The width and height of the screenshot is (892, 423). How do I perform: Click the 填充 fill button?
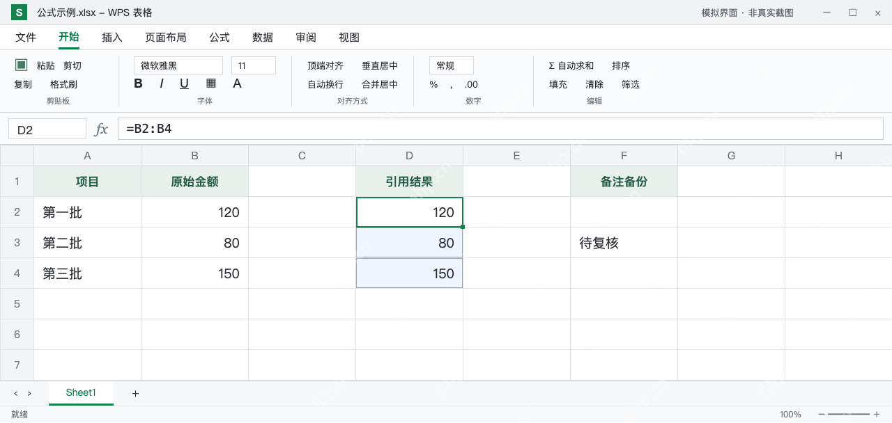tap(558, 85)
